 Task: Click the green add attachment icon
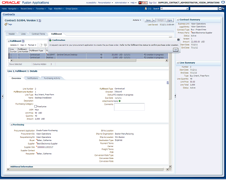pyautogui.click(x=119, y=101)
